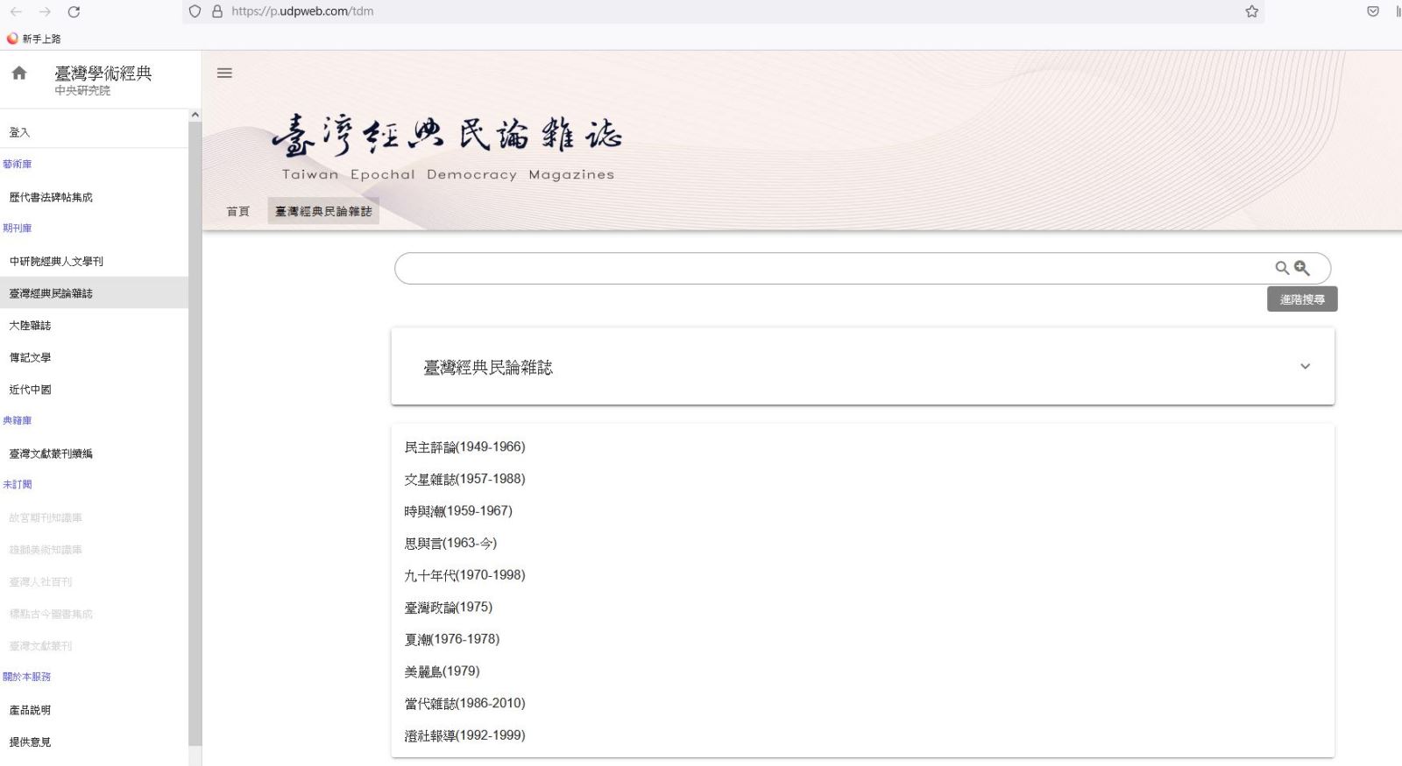The height and width of the screenshot is (766, 1402).
Task: Open 美麗島(1979) magazine
Action: (x=442, y=671)
